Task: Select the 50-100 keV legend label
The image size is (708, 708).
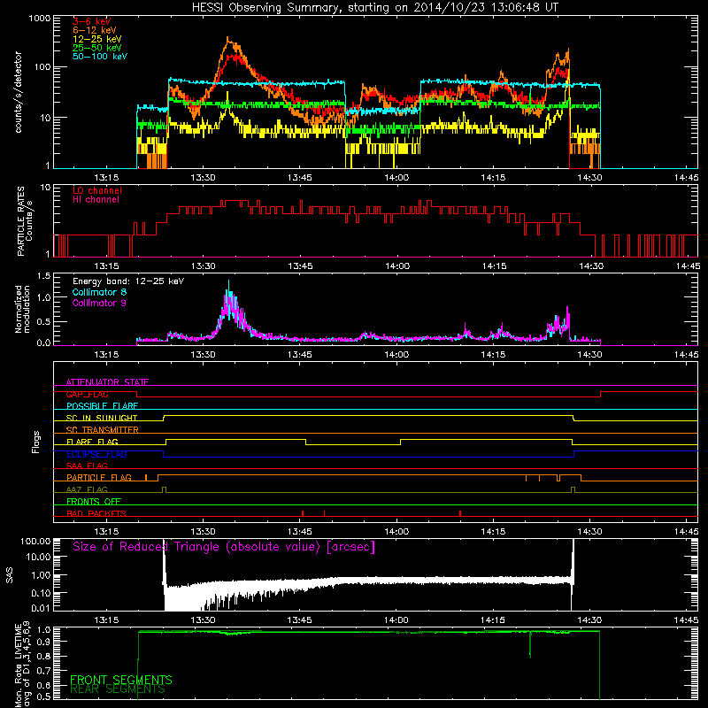Action: point(100,57)
